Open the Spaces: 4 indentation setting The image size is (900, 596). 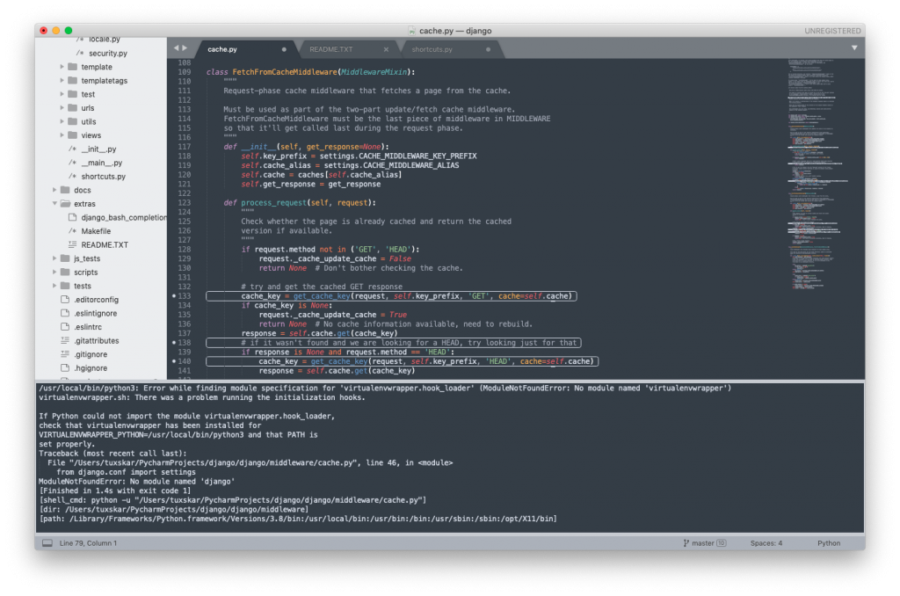(x=766, y=542)
